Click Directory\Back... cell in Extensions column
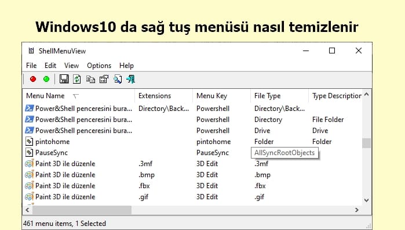 pos(163,109)
